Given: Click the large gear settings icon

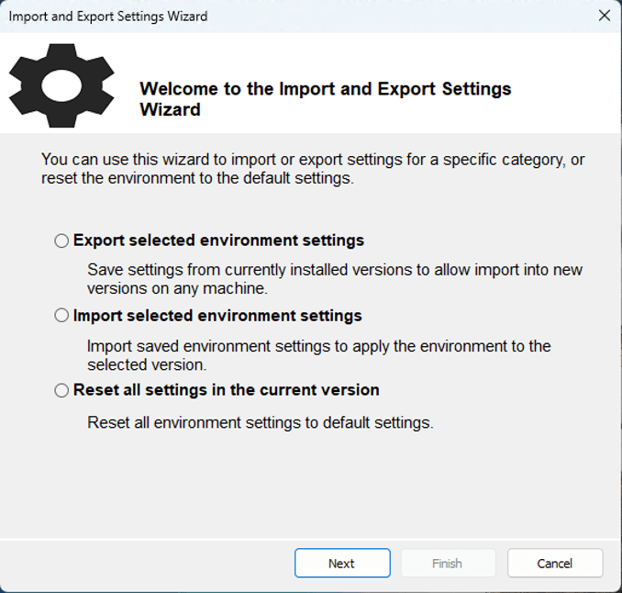Looking at the screenshot, I should [x=61, y=85].
